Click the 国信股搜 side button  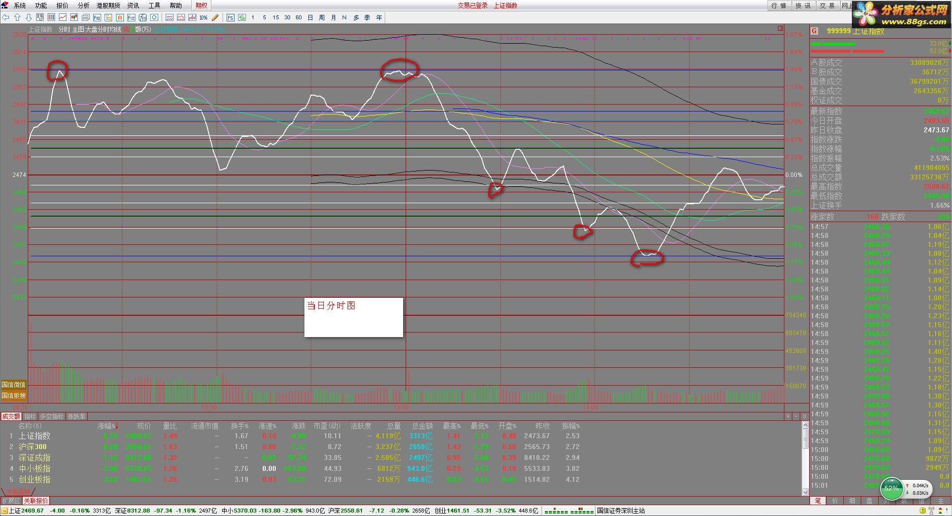click(13, 396)
